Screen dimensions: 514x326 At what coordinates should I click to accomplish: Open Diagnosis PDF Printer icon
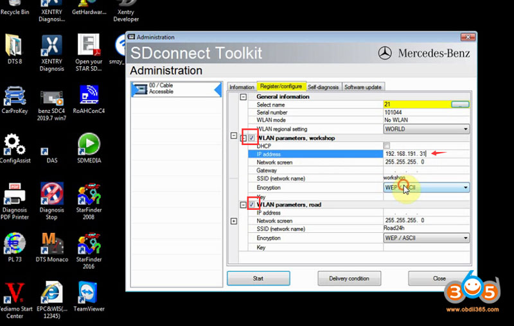coord(14,201)
